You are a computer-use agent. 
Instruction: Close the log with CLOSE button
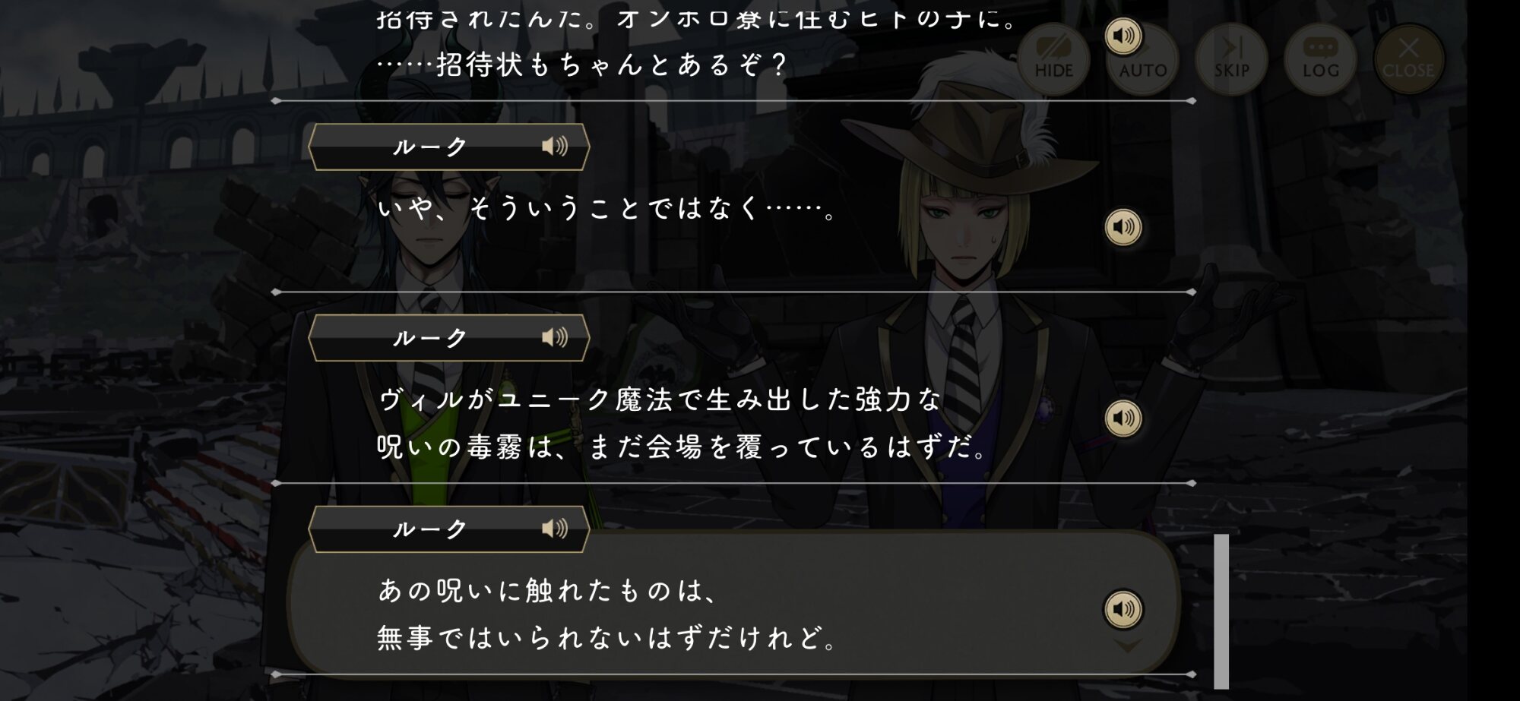1408,59
